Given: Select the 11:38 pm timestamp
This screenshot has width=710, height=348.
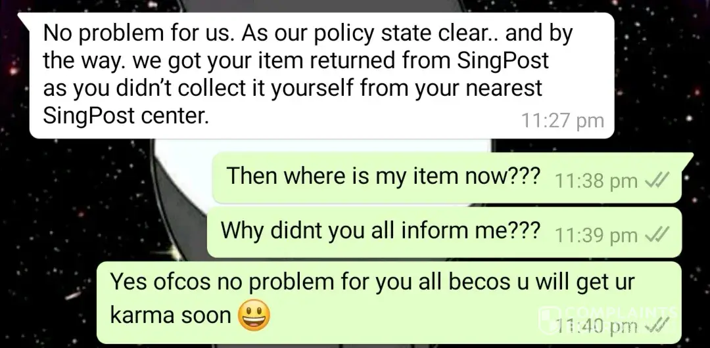Looking at the screenshot, I should [596, 181].
